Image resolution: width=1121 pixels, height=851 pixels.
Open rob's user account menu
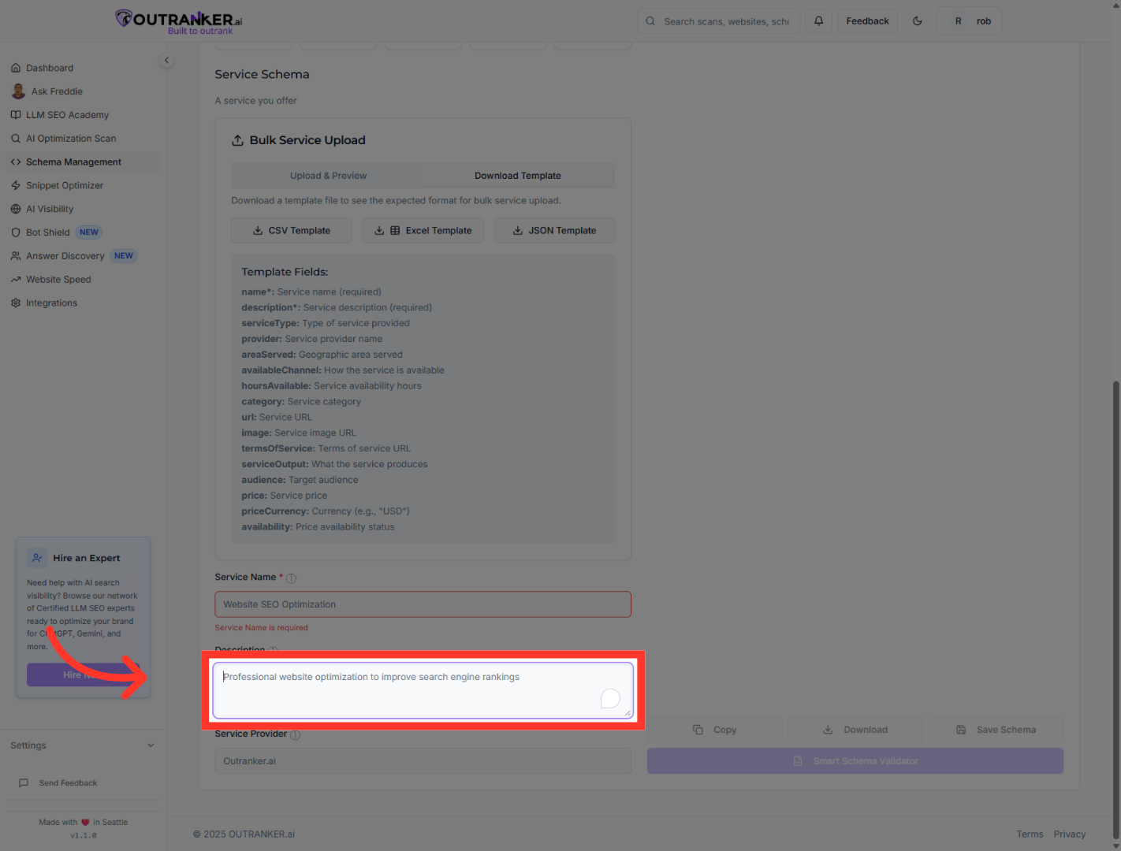[x=970, y=21]
